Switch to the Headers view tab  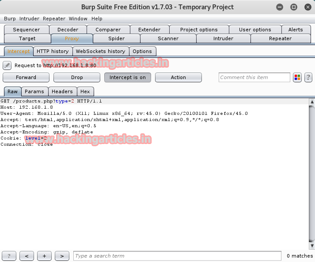[x=62, y=91]
